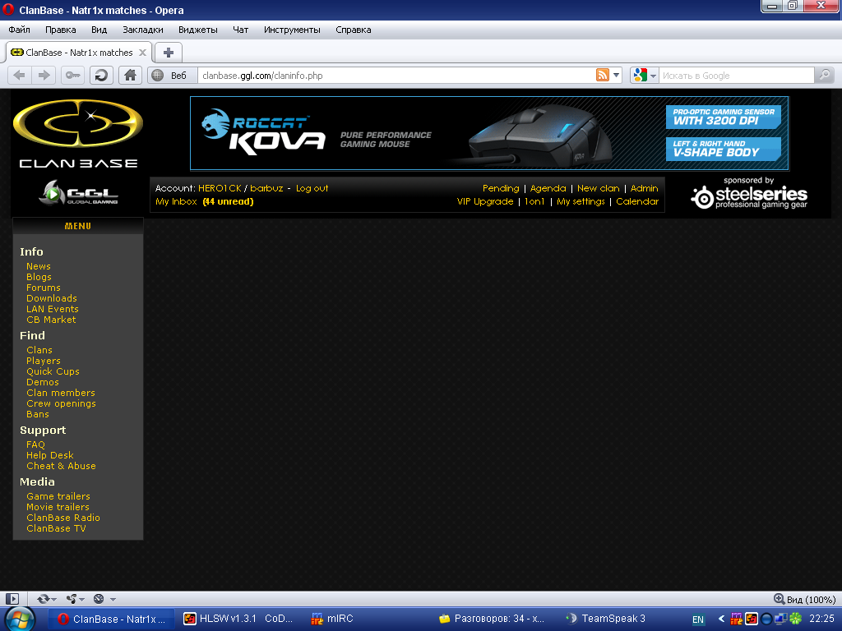Click the ClanBase logo
842x631 pixels.
(78, 134)
